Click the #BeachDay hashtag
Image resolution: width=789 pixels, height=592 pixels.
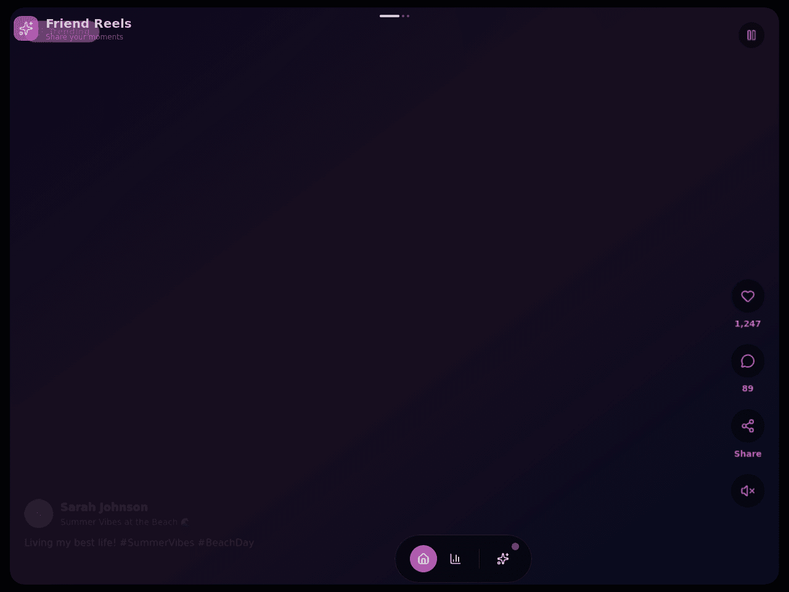point(226,543)
